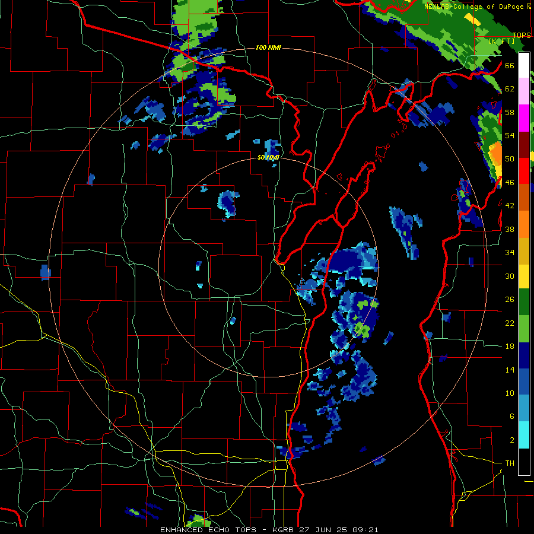
Task: Click the dark orange legend swatch
Action: 524,198
